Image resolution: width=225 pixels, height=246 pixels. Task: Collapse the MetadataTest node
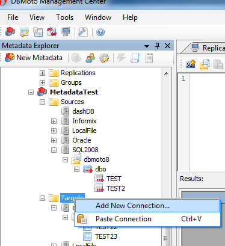click(31, 92)
